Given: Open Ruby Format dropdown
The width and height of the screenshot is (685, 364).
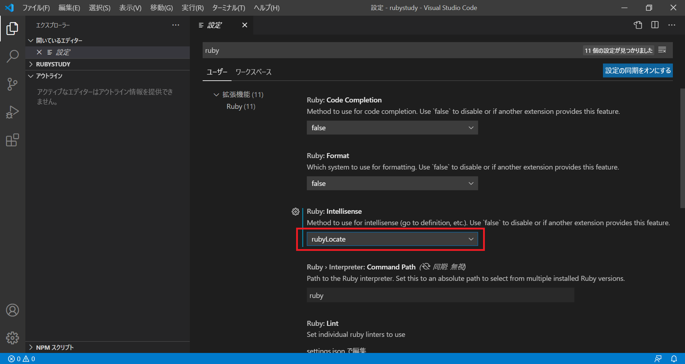Looking at the screenshot, I should [392, 183].
